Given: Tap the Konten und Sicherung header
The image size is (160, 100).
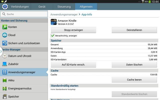Looking at the screenshot, I should pos(24,20).
